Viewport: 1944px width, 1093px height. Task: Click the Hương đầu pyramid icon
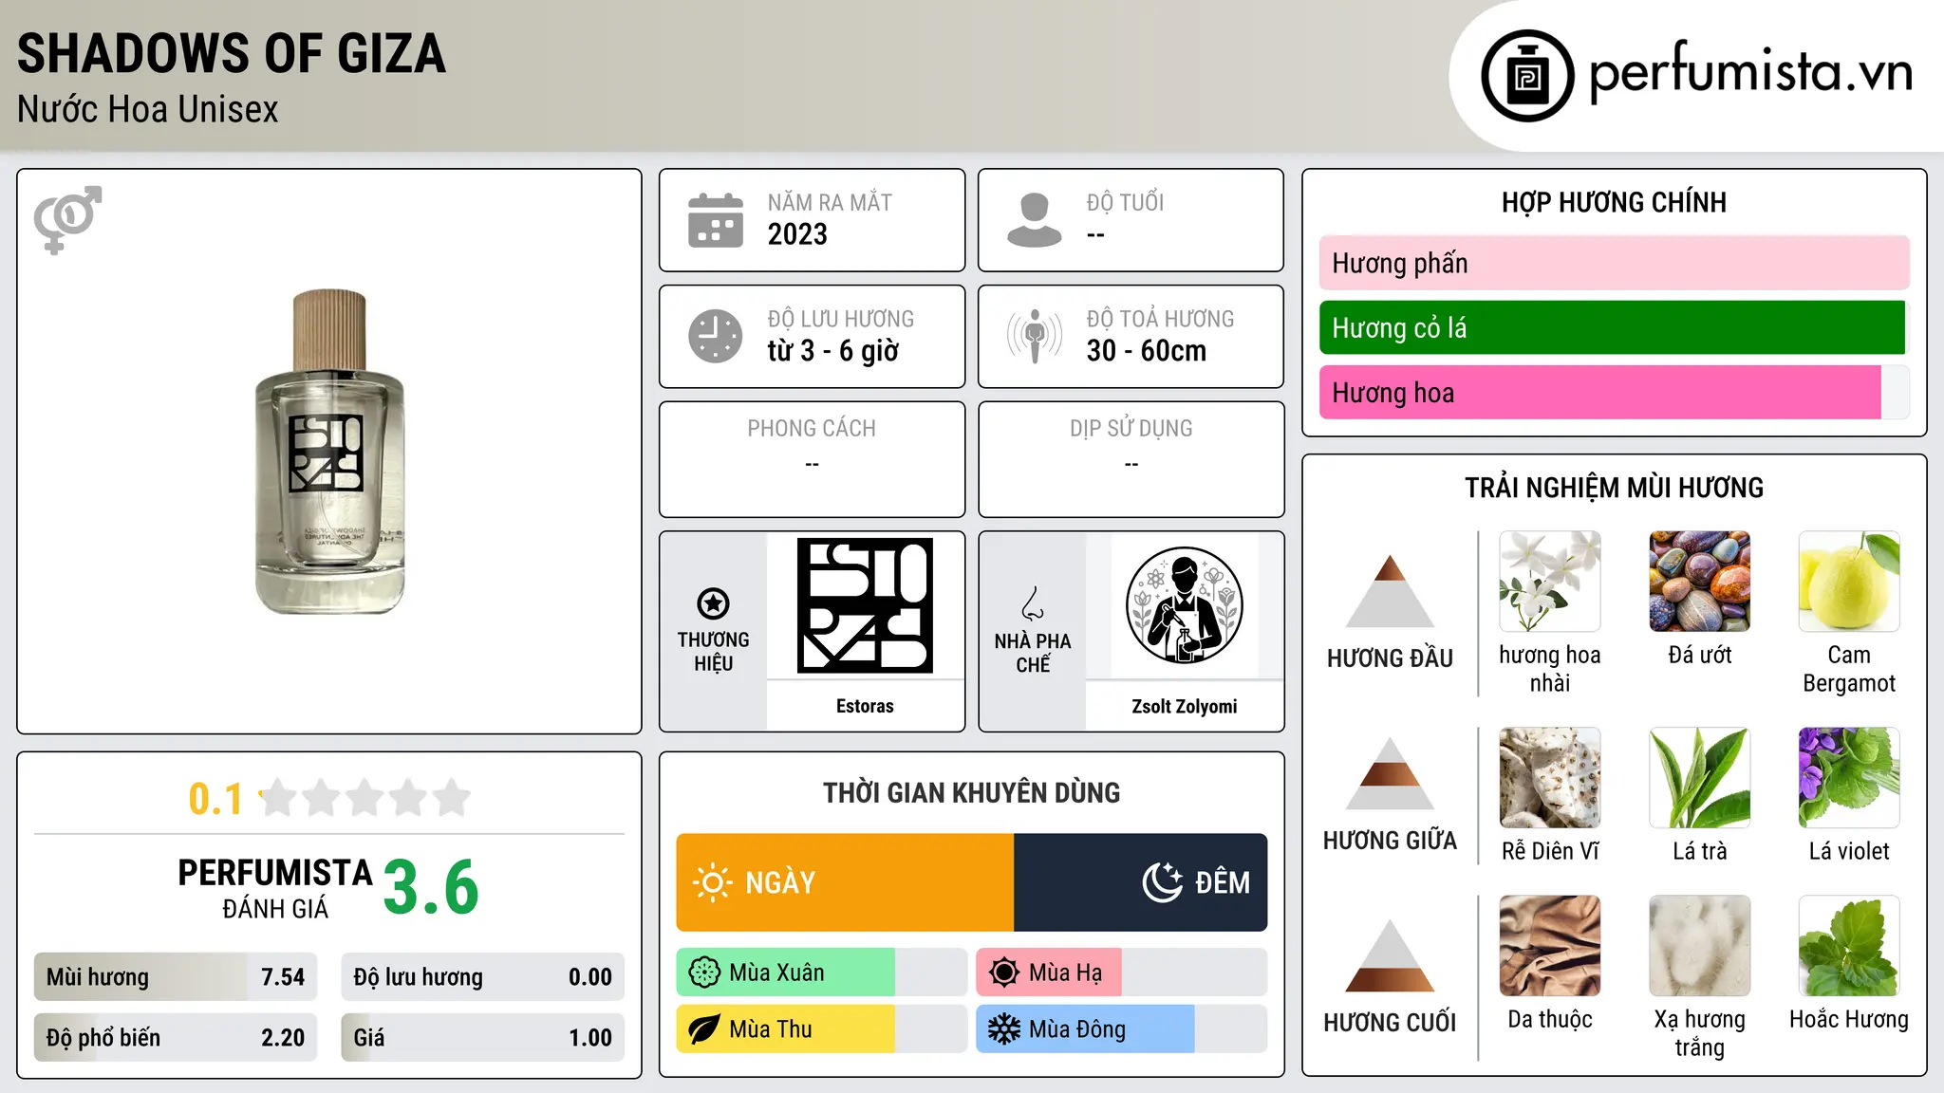(x=1390, y=591)
